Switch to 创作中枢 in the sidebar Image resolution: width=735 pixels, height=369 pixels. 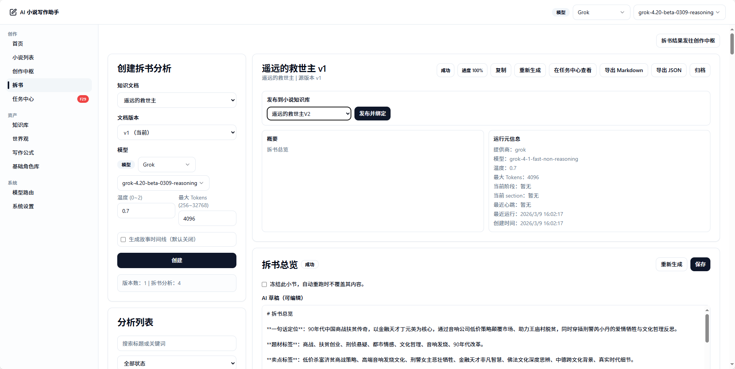click(23, 71)
